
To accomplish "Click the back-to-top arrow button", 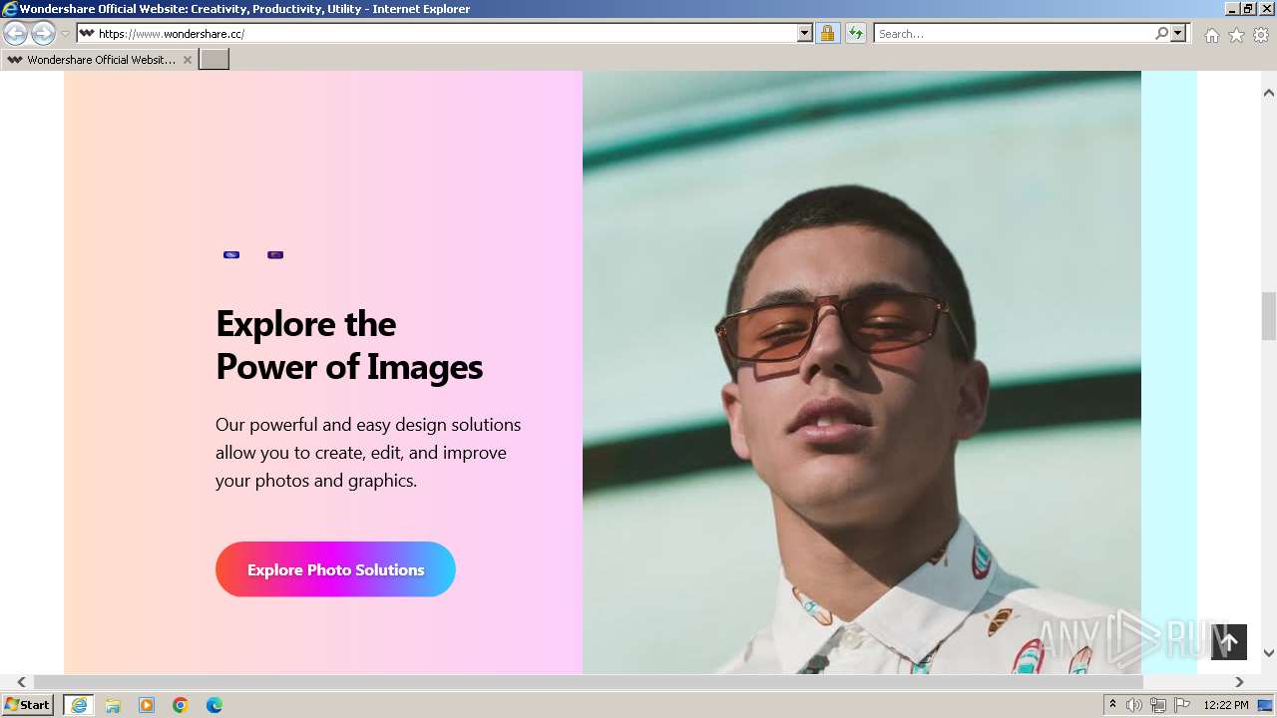I will (1229, 642).
